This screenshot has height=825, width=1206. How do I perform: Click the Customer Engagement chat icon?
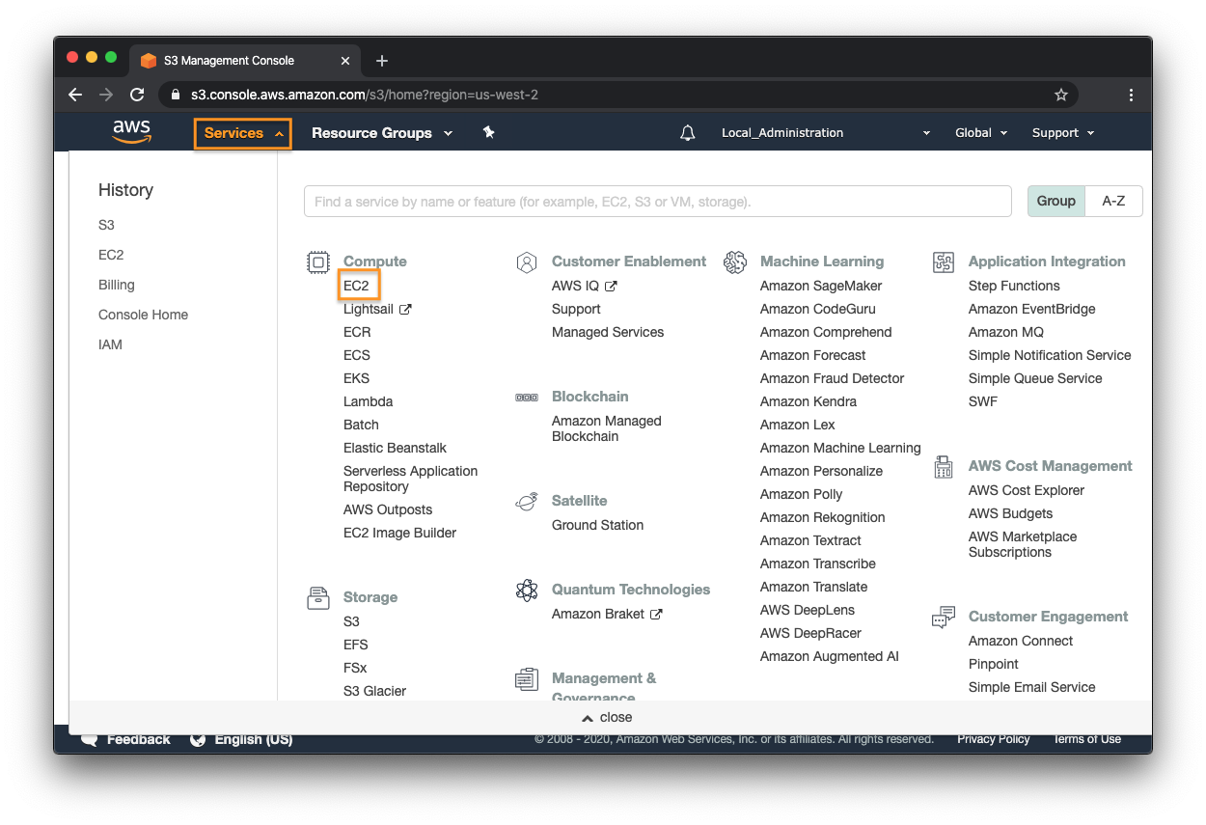tap(944, 617)
